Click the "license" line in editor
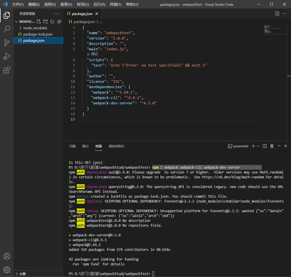Screen dimensions: 291x277 click(x=105, y=82)
